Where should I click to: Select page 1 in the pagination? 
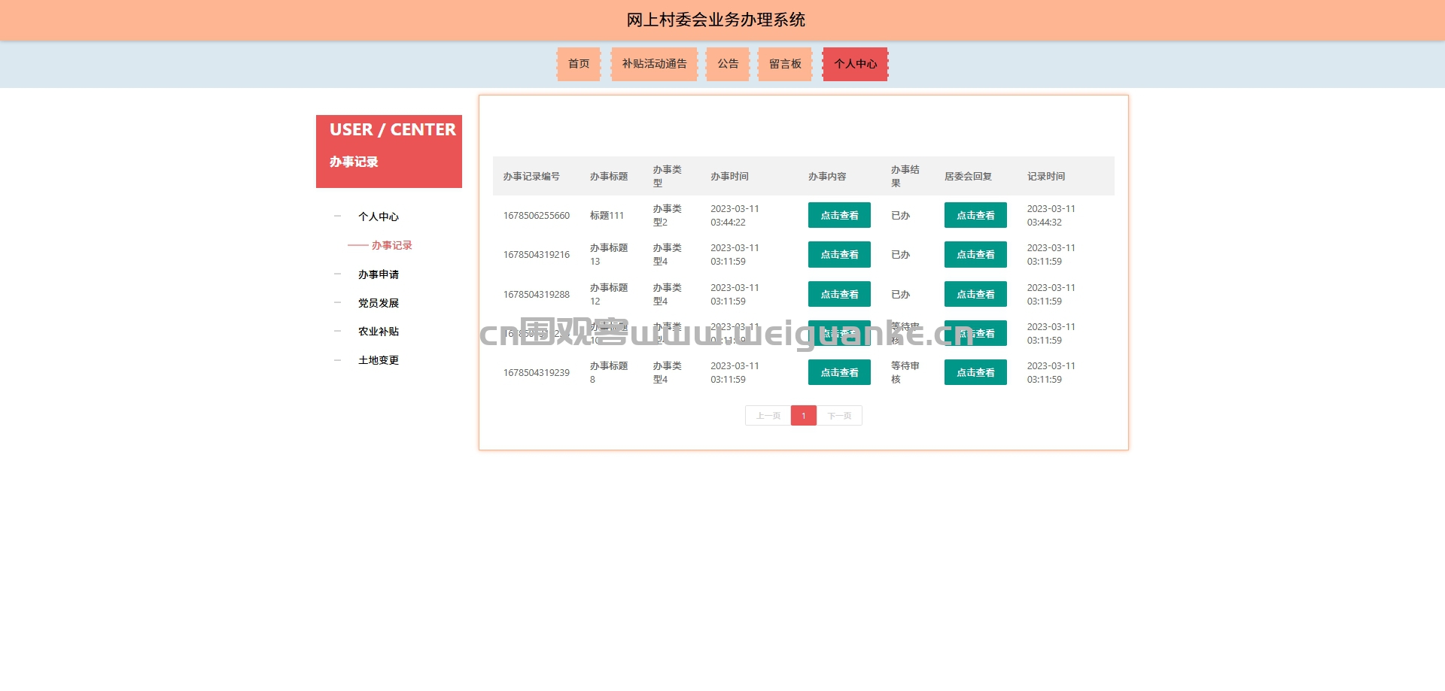[x=804, y=416]
